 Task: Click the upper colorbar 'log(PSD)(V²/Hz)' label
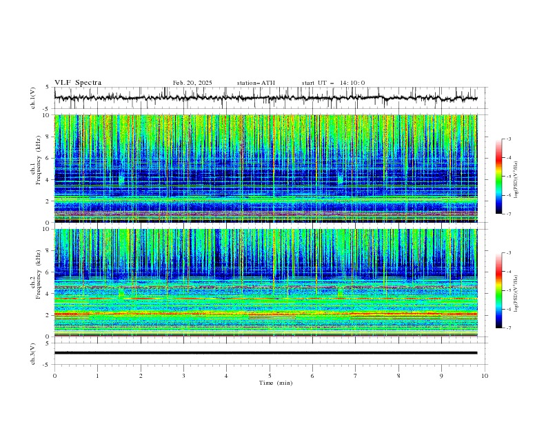click(x=516, y=180)
